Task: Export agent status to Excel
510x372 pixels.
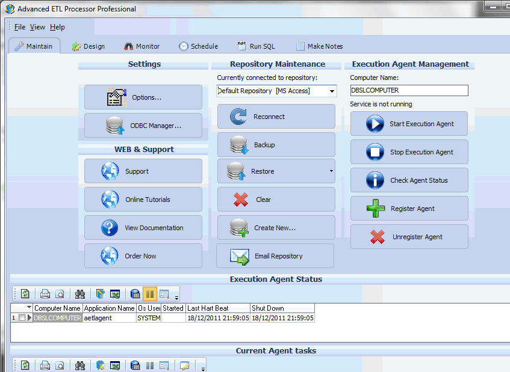Action: (114, 293)
